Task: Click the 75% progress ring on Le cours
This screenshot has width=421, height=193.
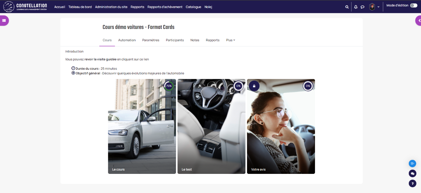Action: click(169, 86)
